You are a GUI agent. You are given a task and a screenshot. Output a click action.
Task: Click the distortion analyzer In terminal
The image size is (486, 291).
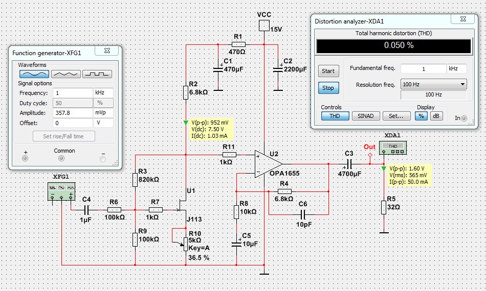click(464, 118)
